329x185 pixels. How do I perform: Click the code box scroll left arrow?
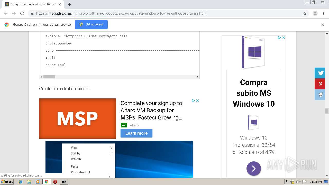coord(41,77)
